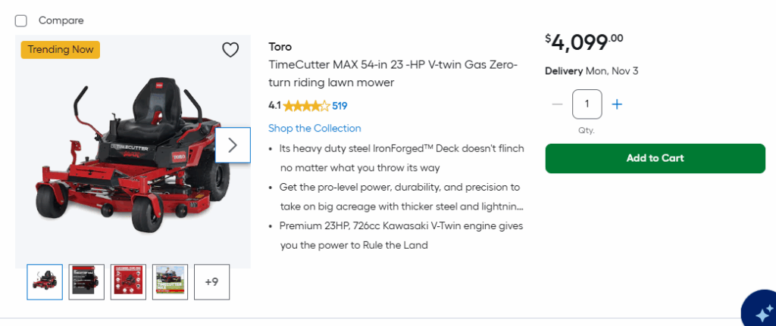
Task: Decrease quantity with minus icon
Action: (x=557, y=104)
